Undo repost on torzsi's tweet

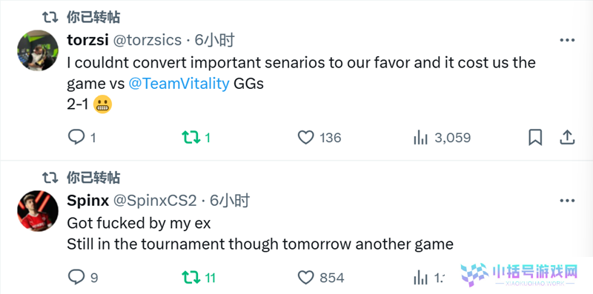(191, 137)
